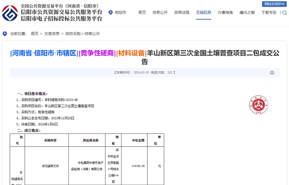
Task: Select the 信阳市 city selector
Action: pos(120,13)
